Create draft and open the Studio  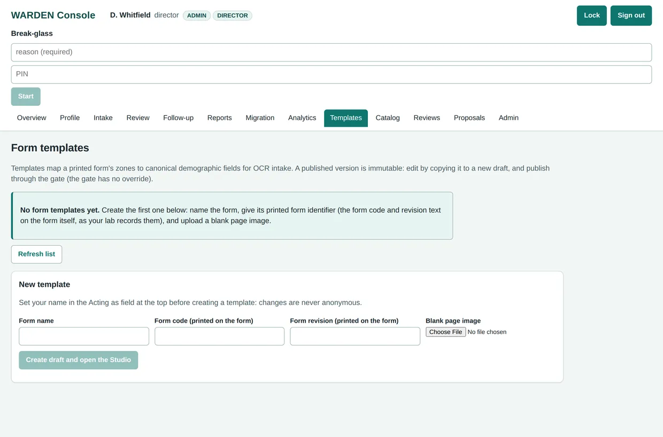(x=79, y=360)
